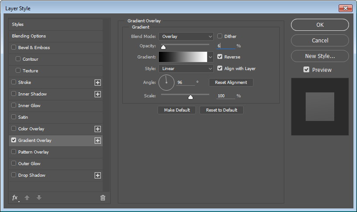Add another Drop Shadow with plus icon
Screen dimensions: 357x212
point(98,175)
